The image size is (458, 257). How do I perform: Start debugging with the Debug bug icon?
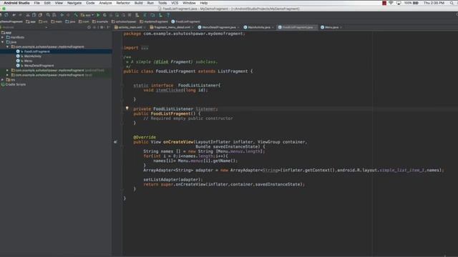click(x=104, y=15)
